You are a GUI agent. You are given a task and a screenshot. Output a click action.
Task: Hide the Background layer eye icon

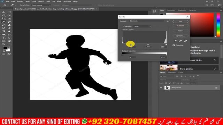[x=161, y=88]
